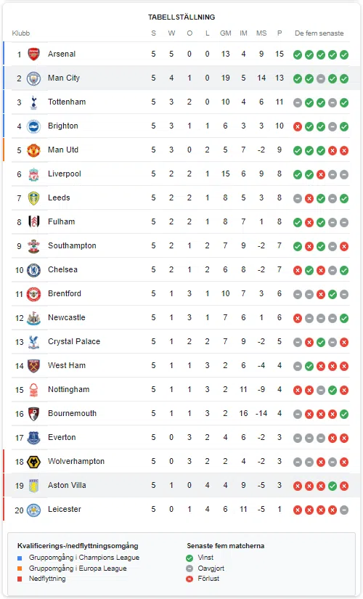The width and height of the screenshot is (363, 599).
Task: Click the Man City club crest
Action: click(33, 78)
